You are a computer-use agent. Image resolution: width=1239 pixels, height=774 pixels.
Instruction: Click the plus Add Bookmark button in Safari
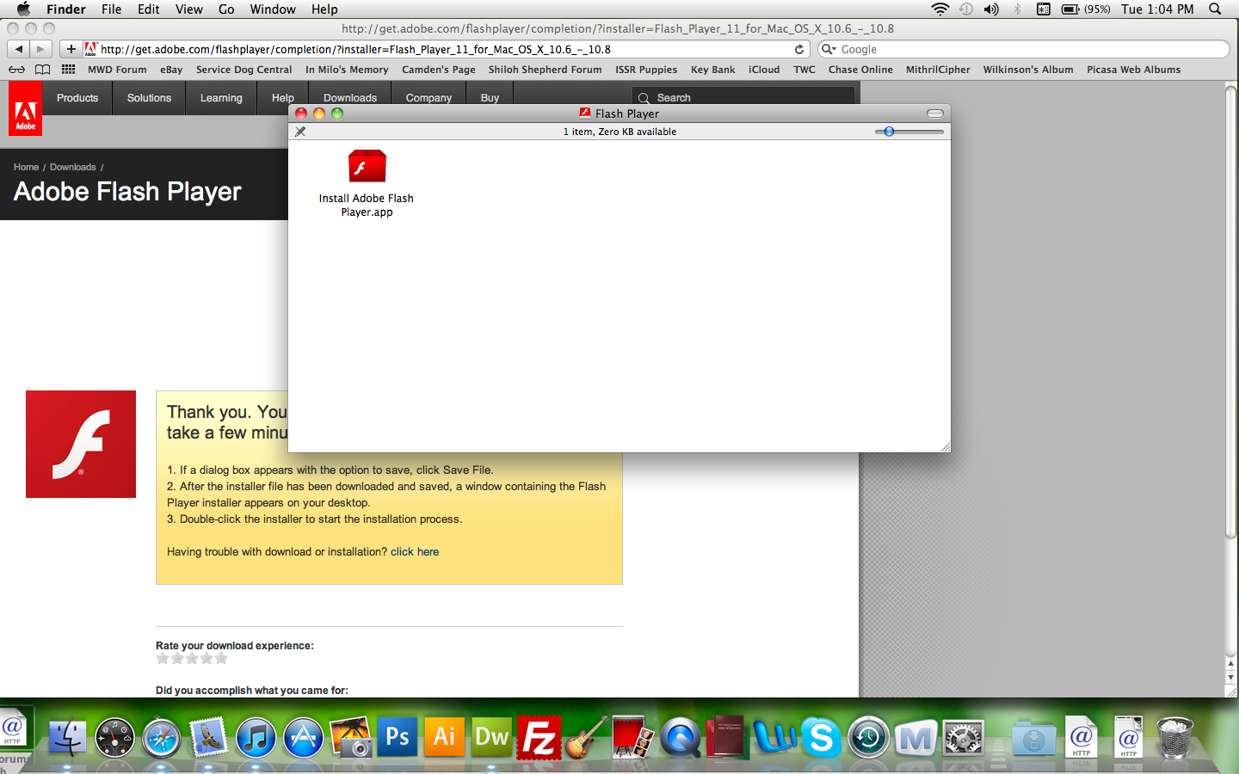pos(71,49)
